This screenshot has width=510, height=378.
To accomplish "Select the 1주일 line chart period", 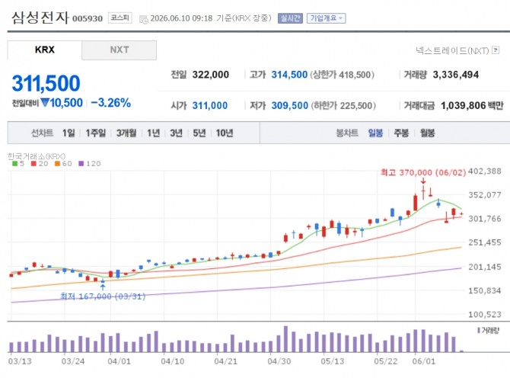I will coord(96,133).
